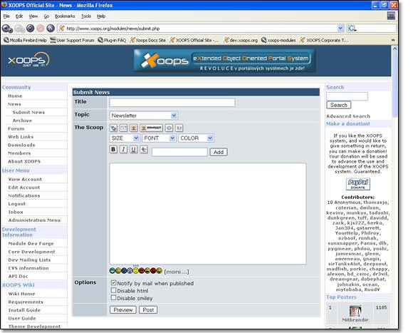Open Wiki Home link
The width and height of the screenshot is (413, 333).
pos(21,294)
